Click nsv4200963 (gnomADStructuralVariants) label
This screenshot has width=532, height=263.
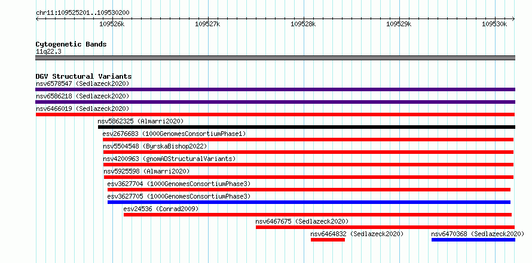click(169, 159)
